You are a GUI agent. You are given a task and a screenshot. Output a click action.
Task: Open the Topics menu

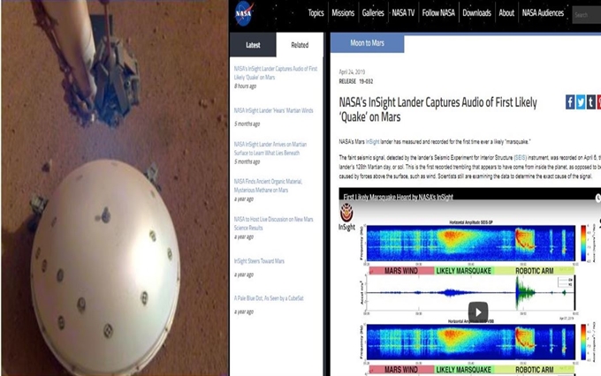316,13
